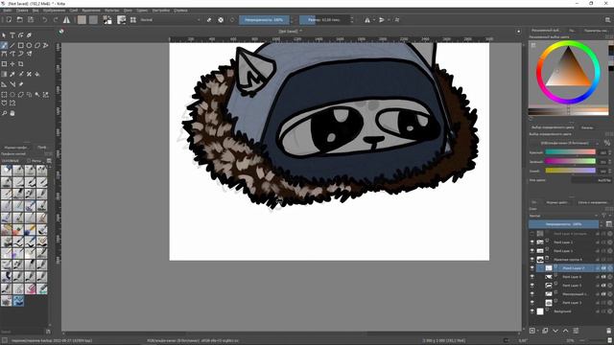The image size is (614, 345).
Task: Select the Text tool in toolbox
Action: (12, 35)
